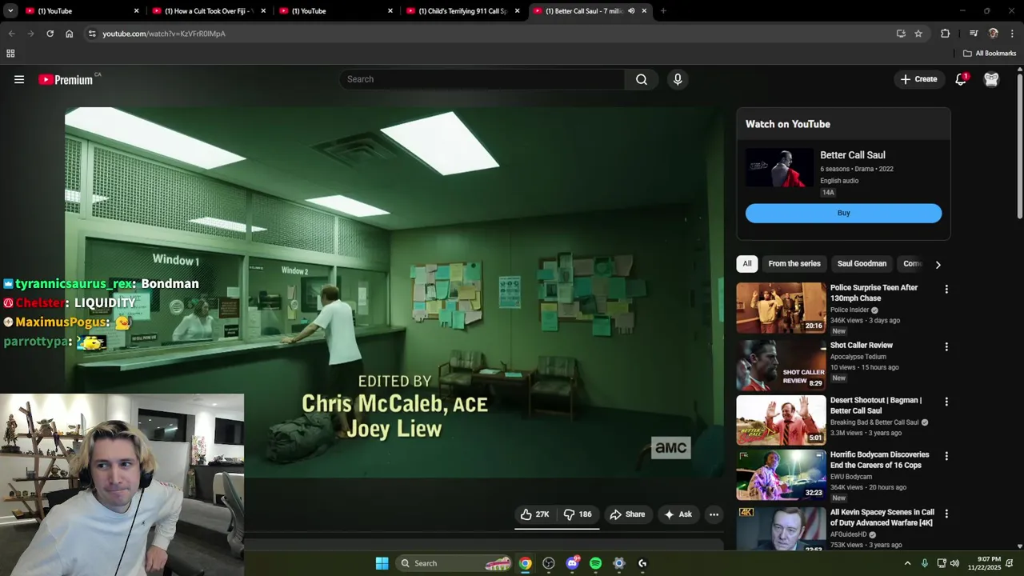Viewport: 1024px width, 576px height.
Task: Open All Bookmarks folder
Action: pos(989,54)
